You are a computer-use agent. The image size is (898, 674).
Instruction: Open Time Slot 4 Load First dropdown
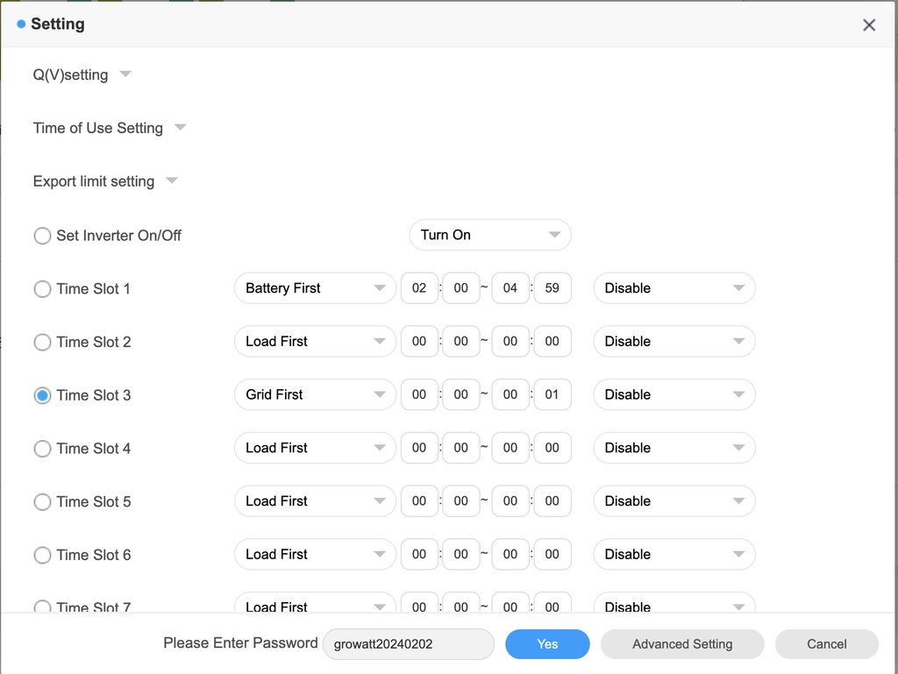[314, 448]
